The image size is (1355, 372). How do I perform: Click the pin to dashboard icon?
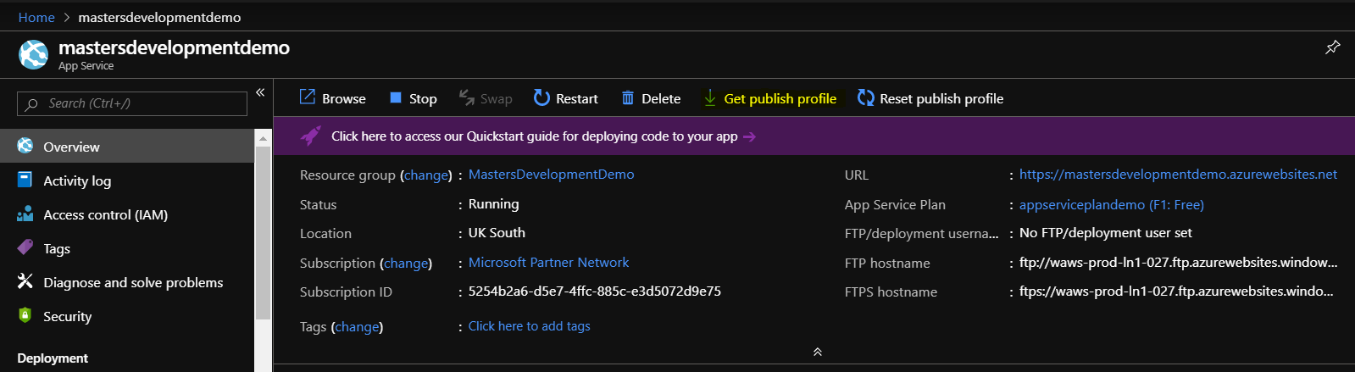tap(1332, 47)
